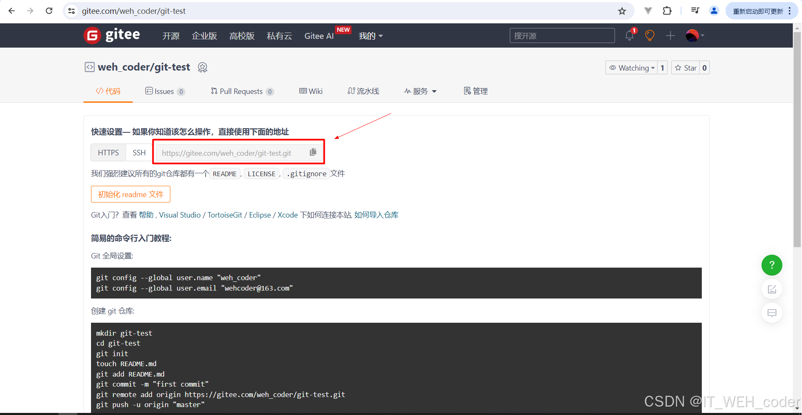This screenshot has height=415, width=802.
Task: Open the Wiki tab
Action: coord(311,91)
